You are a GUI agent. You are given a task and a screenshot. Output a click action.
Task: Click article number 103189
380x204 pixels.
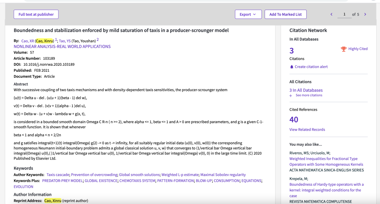point(49,58)
